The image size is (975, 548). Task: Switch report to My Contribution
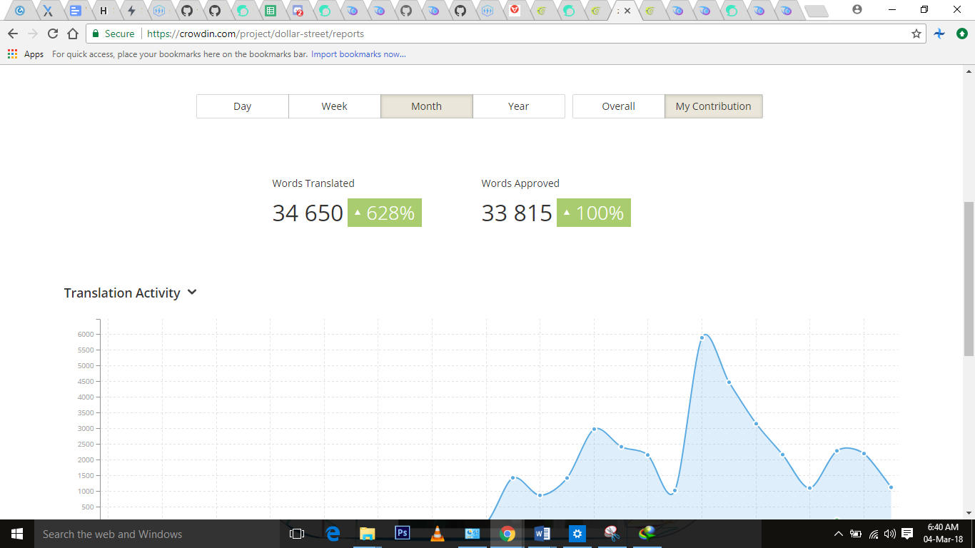tap(713, 106)
